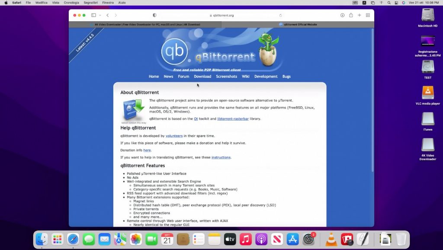The image size is (443, 250).
Task: Click the Safari sidebar toggle icon
Action: [x=93, y=15]
